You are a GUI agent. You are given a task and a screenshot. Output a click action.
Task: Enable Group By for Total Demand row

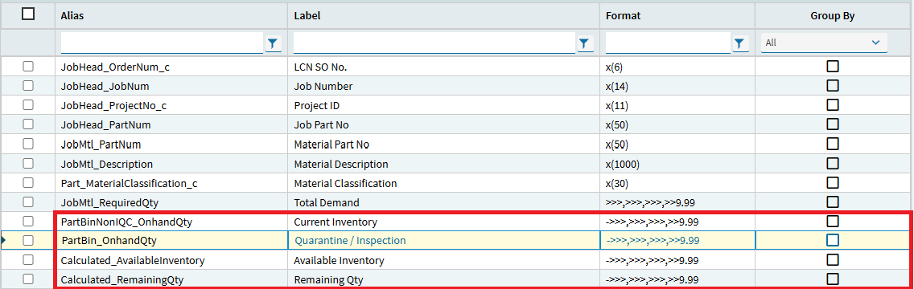(833, 201)
